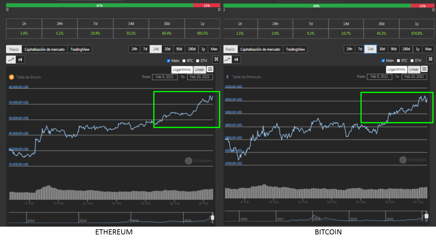Uncheck Main checkbox on Tabla de Ethereum chart
Image resolution: width=436 pixels, height=245 pixels.
coord(383,61)
